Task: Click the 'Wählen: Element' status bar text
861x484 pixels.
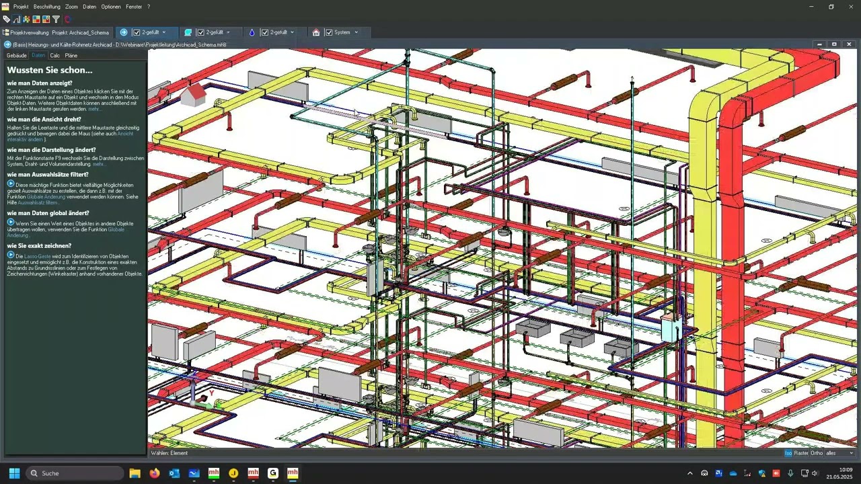Action: [170, 453]
